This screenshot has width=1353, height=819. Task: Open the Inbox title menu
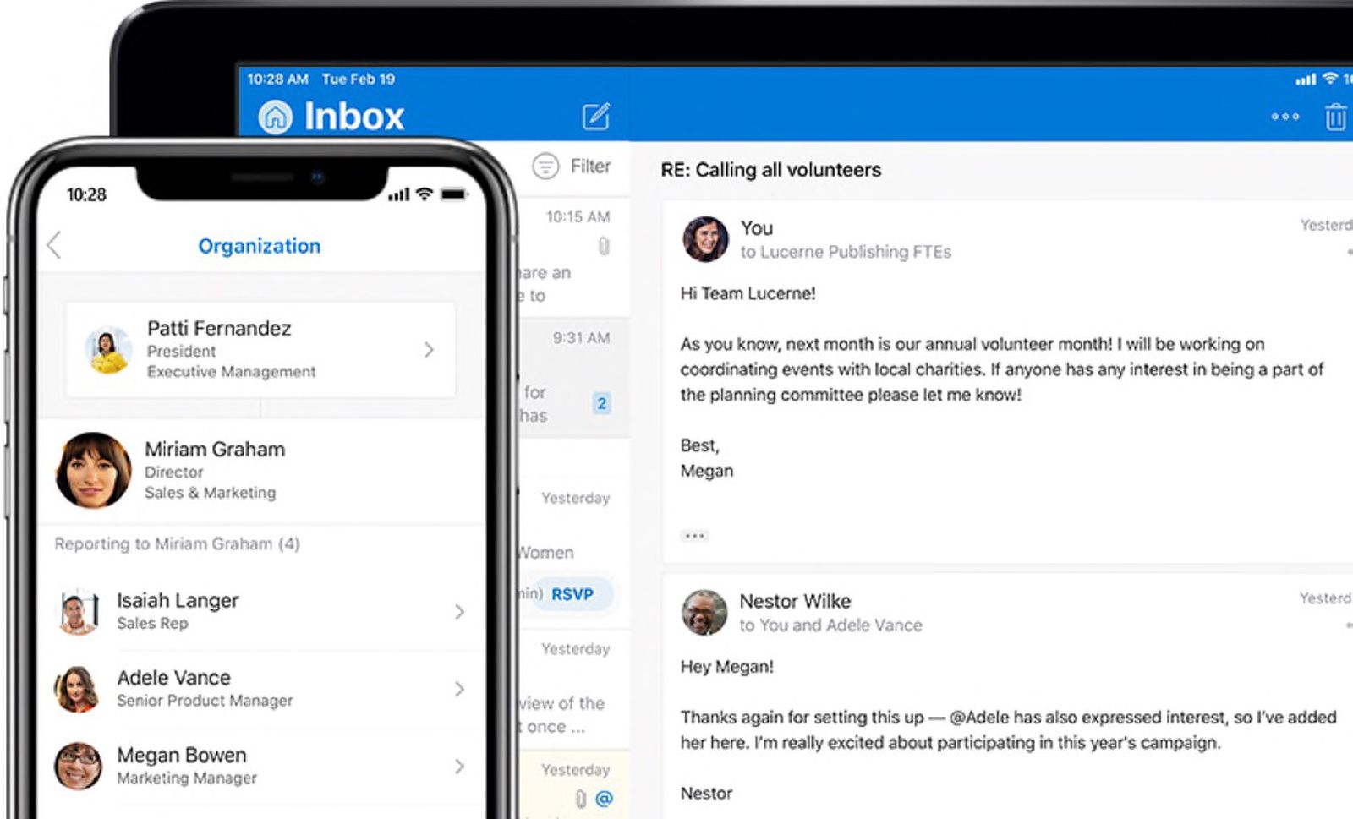(x=355, y=116)
